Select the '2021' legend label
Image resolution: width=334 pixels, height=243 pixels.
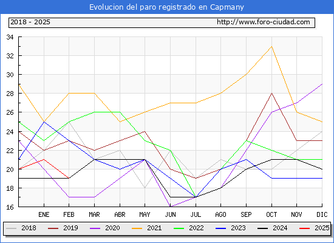coord(154,228)
